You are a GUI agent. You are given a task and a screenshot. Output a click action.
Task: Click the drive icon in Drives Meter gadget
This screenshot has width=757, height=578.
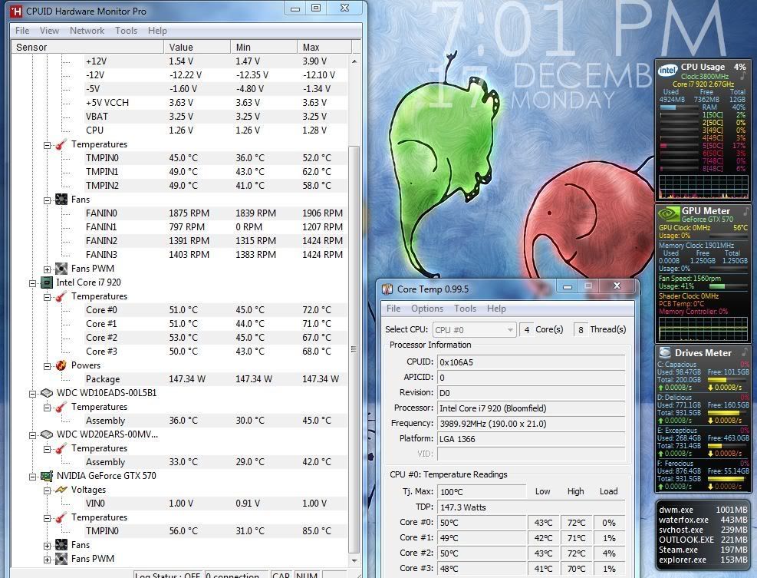point(664,352)
